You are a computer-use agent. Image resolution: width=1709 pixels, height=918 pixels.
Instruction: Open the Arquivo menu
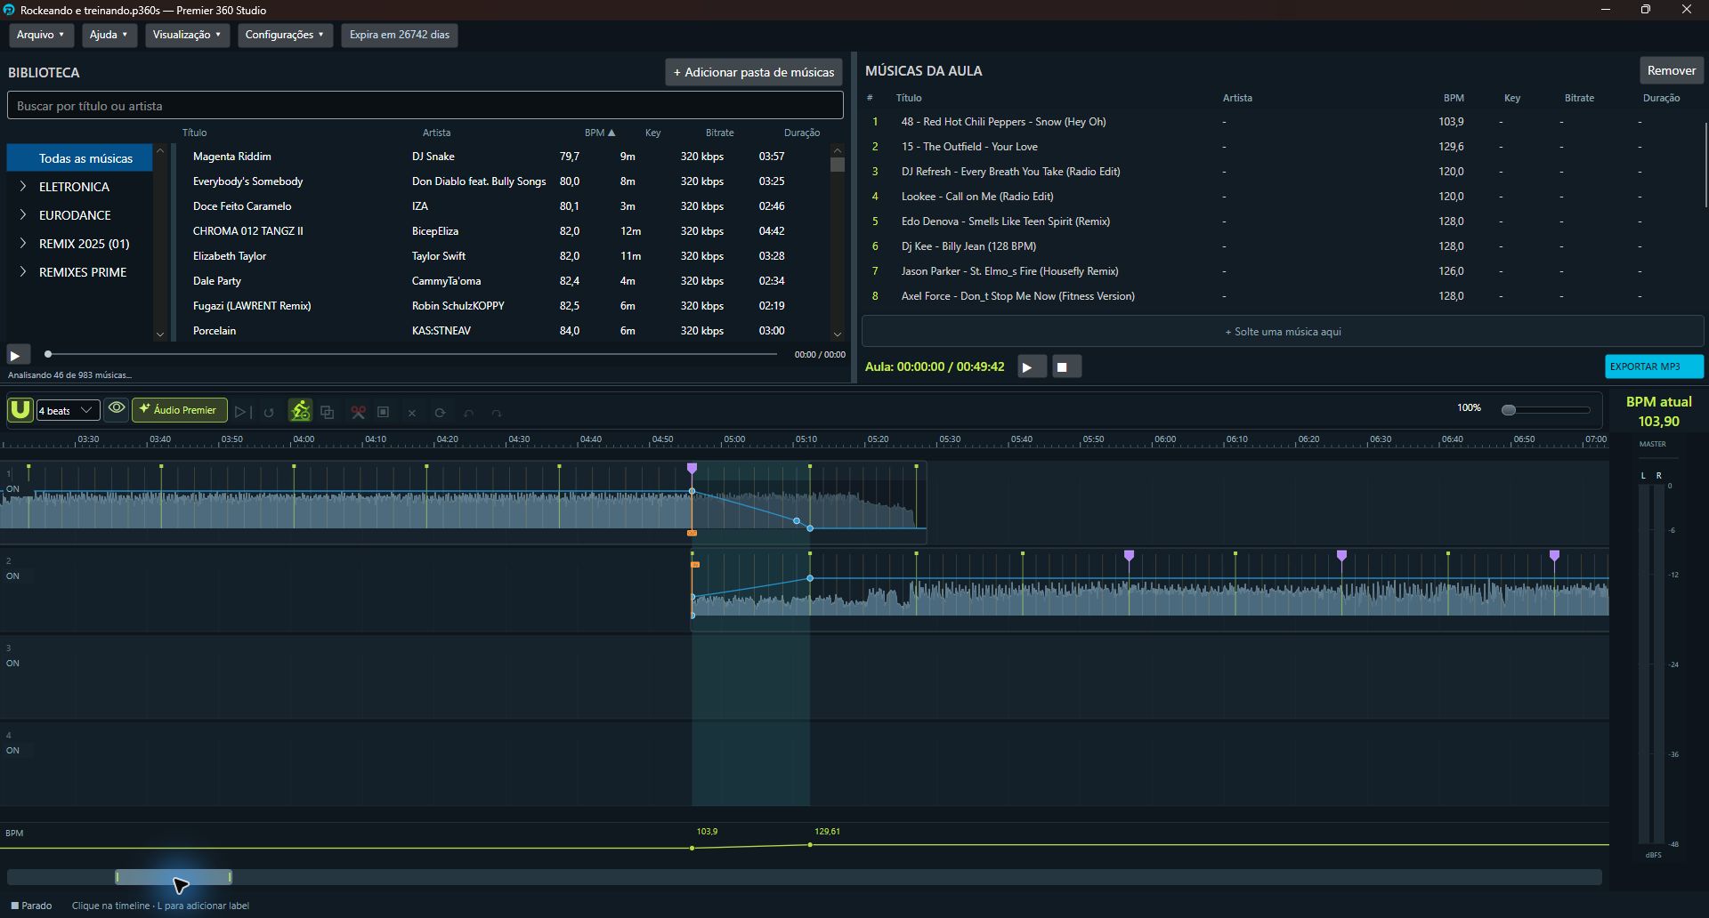tap(41, 35)
